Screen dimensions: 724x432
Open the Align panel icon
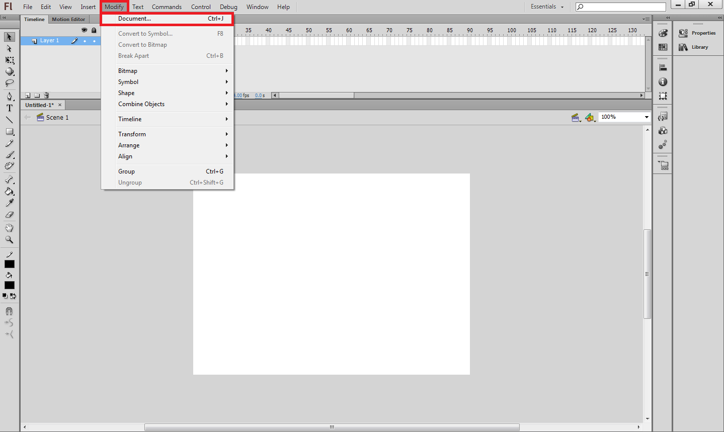663,66
